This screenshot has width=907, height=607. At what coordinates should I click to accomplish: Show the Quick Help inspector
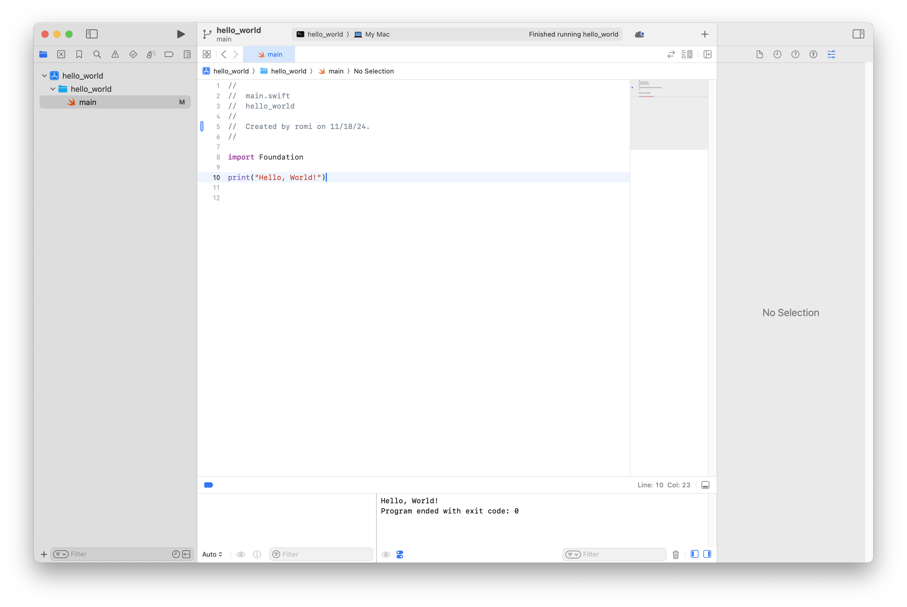pos(795,55)
